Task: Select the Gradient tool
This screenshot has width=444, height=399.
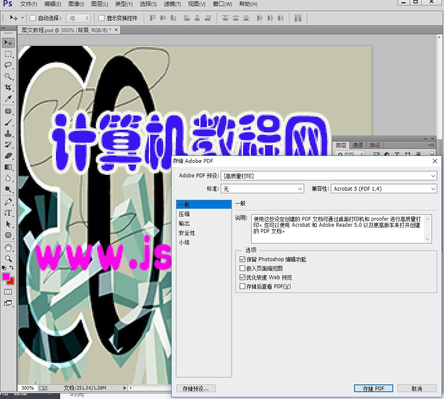Action: 8,167
